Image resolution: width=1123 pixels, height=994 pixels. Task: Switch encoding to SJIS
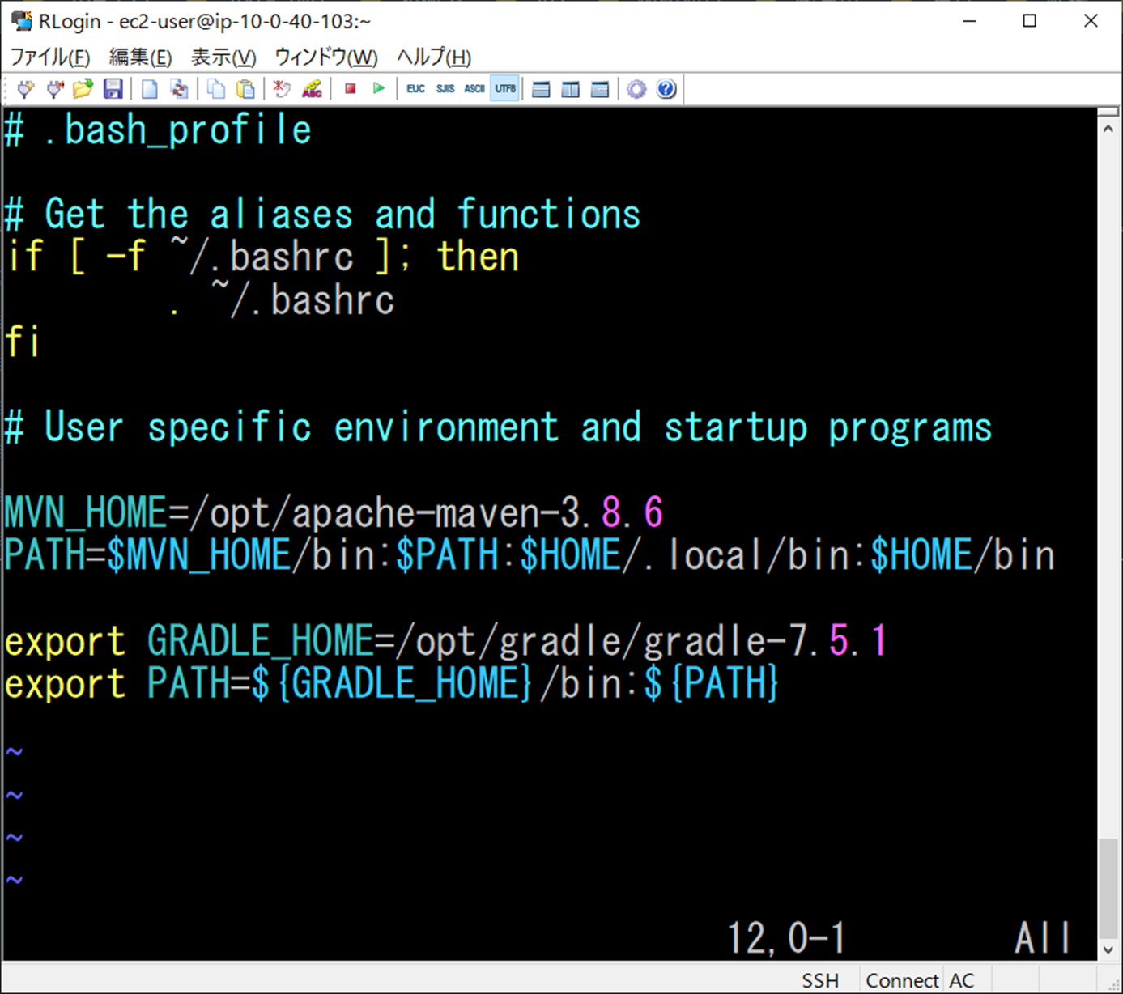click(x=445, y=89)
